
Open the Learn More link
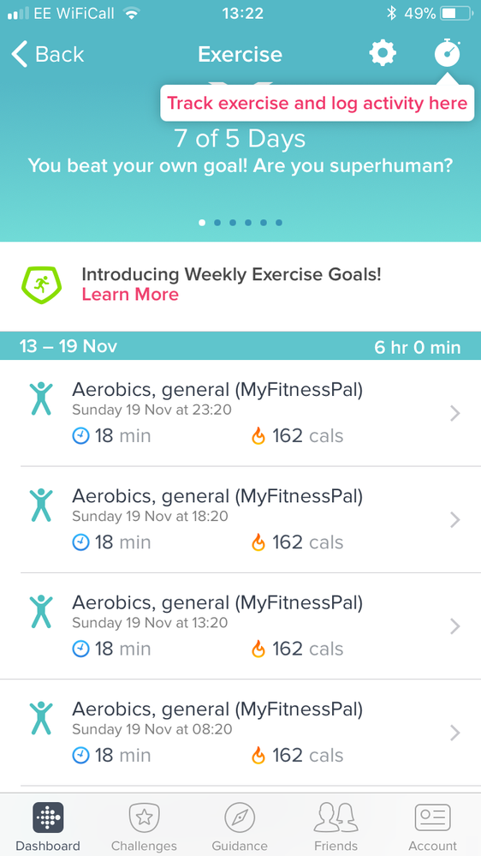pos(130,294)
